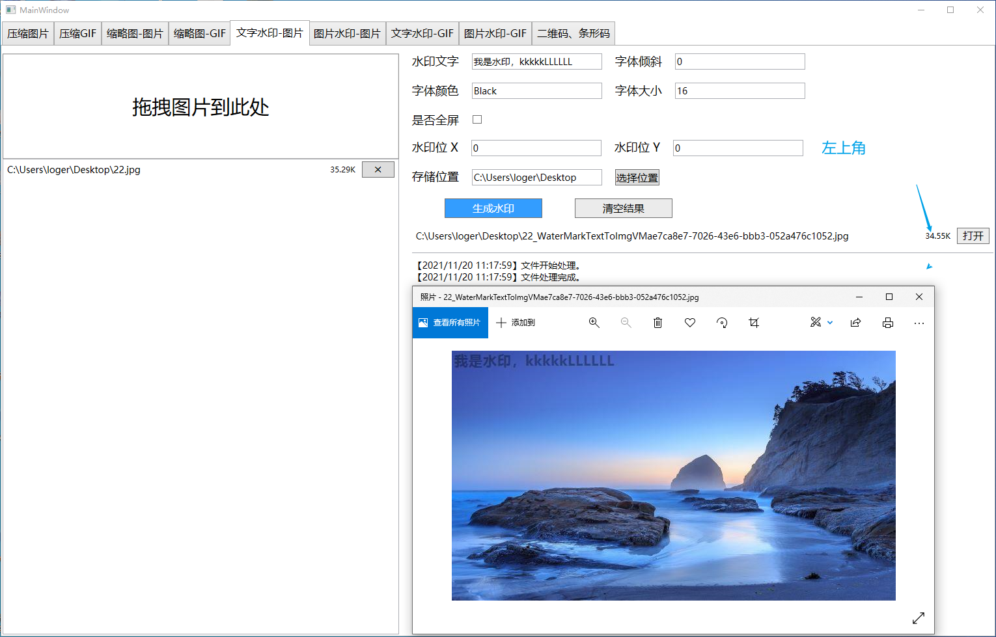Open the generated watermark file with 打开
Viewport: 996px width, 637px height.
pos(973,236)
